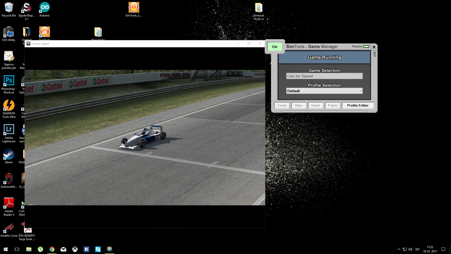The width and height of the screenshot is (451, 254).
Task: Show hidden system tray icons
Action: coord(399,249)
